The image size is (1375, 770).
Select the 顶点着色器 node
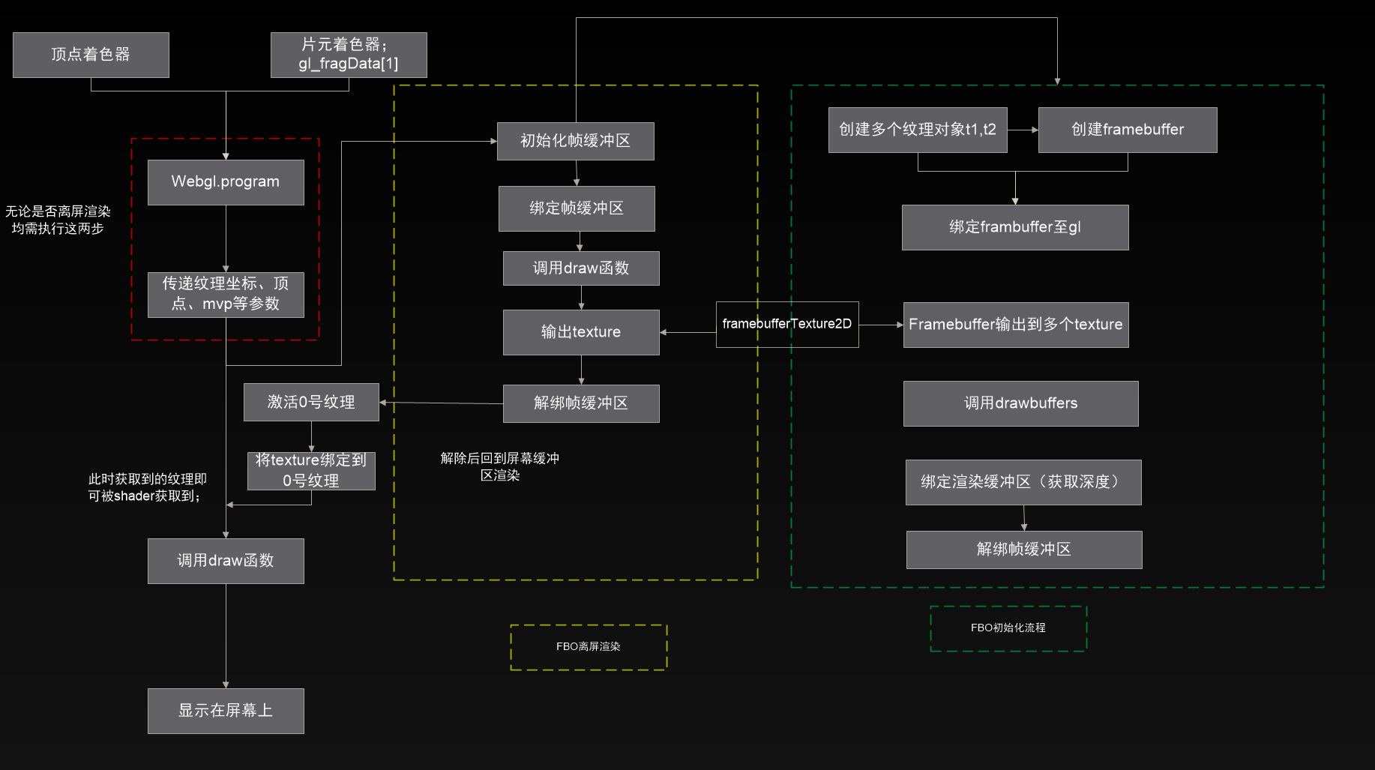click(90, 55)
